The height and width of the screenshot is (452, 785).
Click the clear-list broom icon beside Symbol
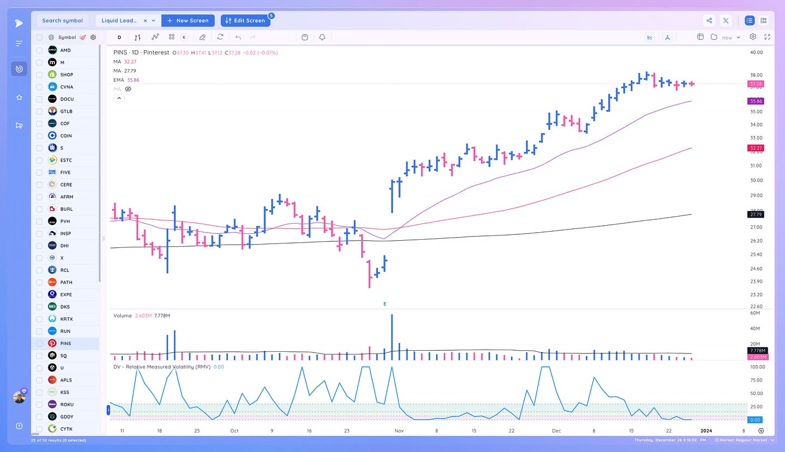(x=83, y=37)
